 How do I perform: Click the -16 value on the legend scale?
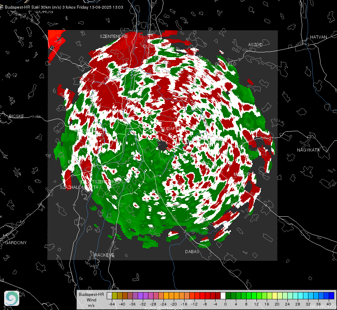[184, 304]
